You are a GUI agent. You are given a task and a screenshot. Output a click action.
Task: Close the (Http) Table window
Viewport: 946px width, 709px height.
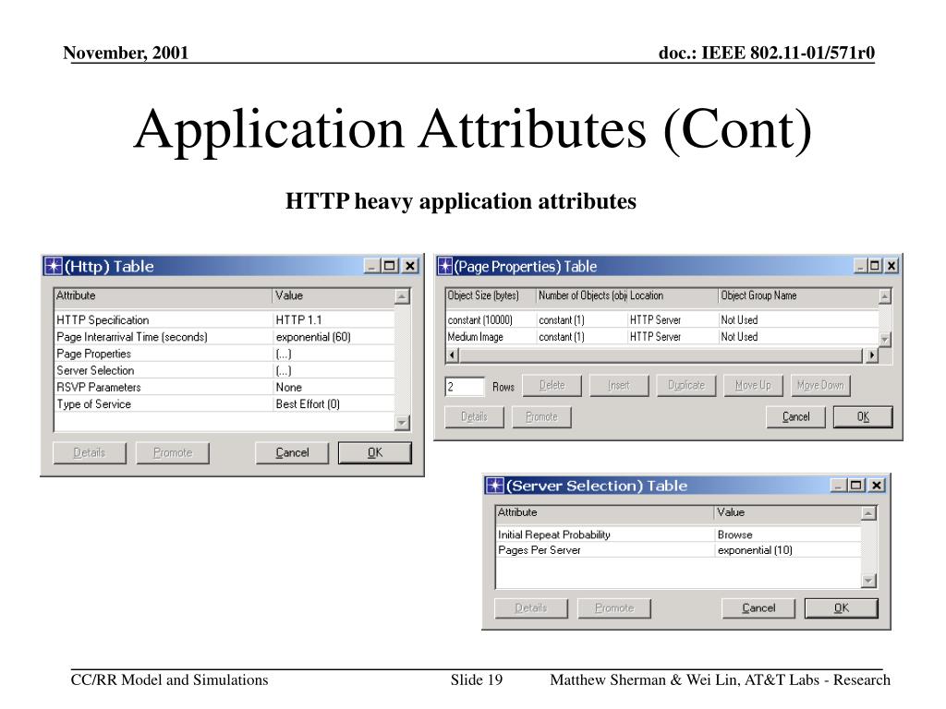410,266
